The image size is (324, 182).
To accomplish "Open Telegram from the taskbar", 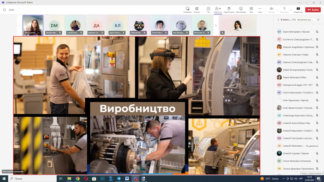I will point(119,178).
